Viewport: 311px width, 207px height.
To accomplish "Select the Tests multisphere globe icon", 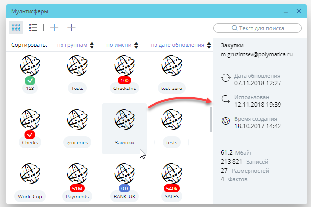I will coord(77,65).
